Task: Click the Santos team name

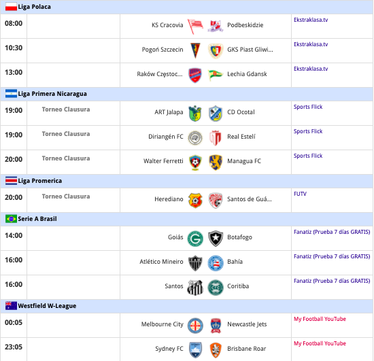Action: coord(174,286)
